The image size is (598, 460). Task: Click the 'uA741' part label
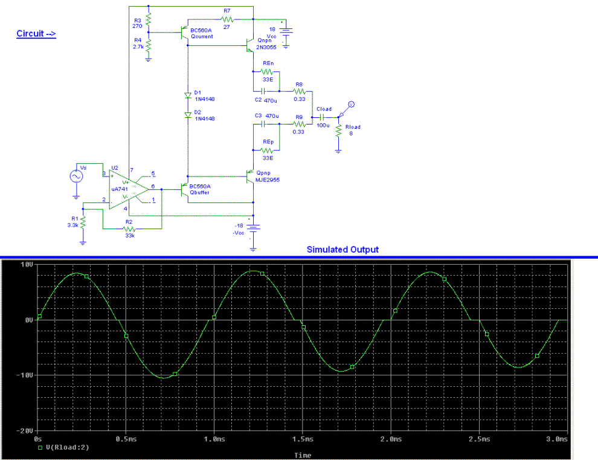tap(120, 189)
